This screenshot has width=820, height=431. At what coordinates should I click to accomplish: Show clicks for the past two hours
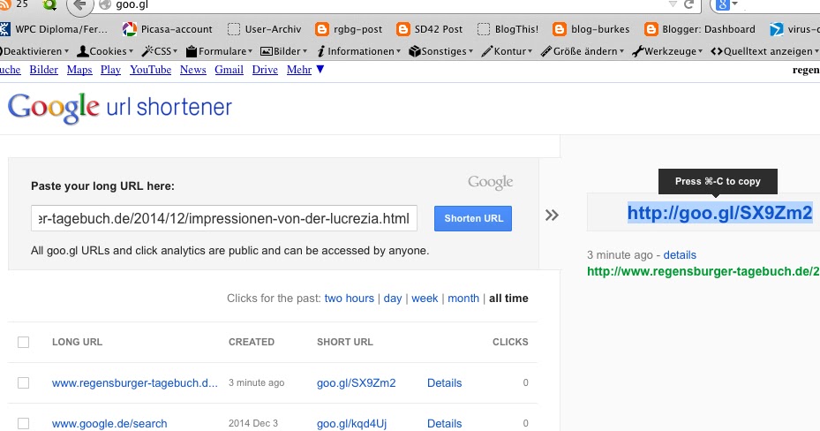point(350,299)
